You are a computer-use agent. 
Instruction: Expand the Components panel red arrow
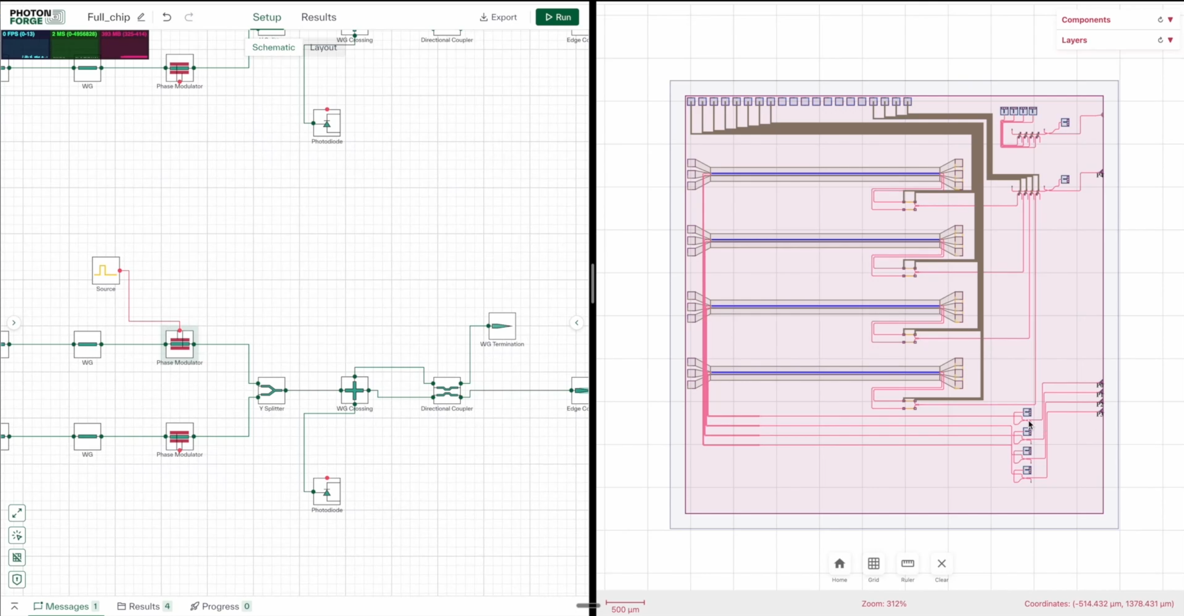tap(1170, 20)
